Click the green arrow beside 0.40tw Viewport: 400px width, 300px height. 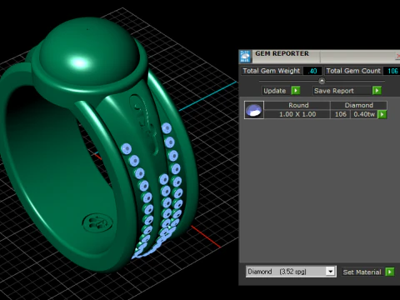pos(382,114)
